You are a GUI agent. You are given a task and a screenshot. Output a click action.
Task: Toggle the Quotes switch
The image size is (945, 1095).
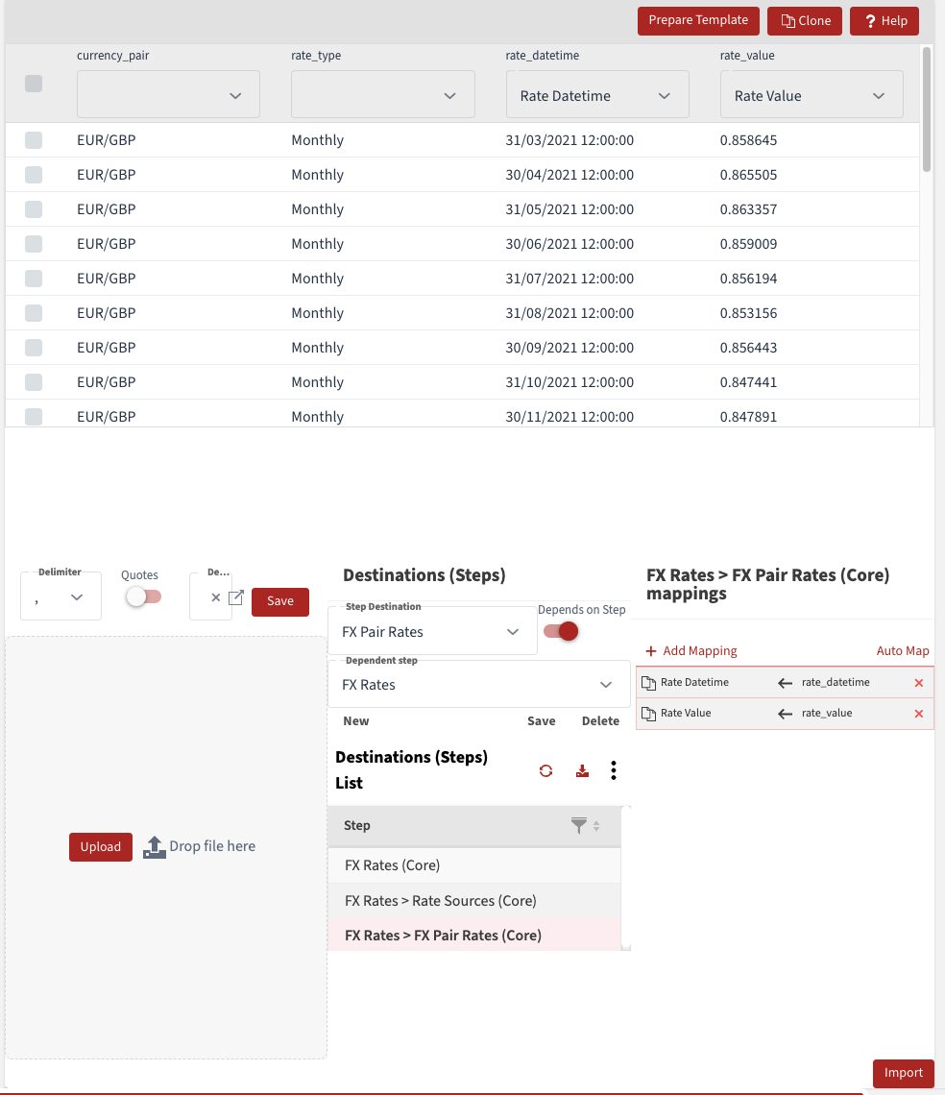(x=144, y=596)
